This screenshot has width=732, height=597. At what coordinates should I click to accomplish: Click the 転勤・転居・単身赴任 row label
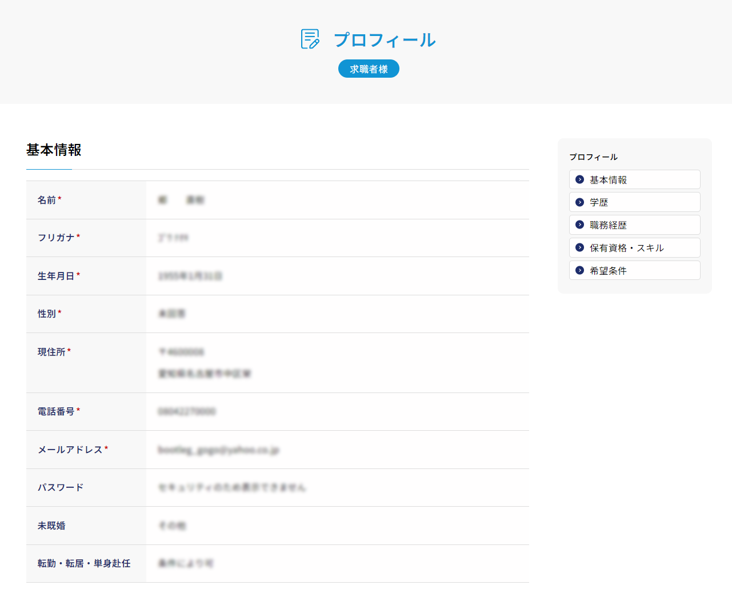(84, 563)
